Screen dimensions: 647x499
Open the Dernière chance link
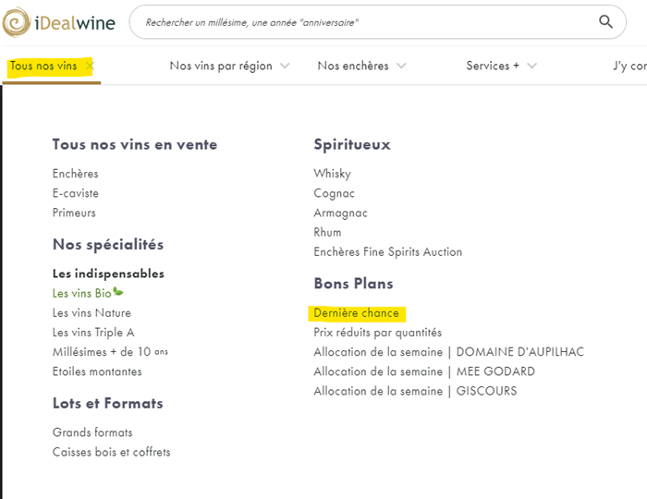tap(357, 313)
